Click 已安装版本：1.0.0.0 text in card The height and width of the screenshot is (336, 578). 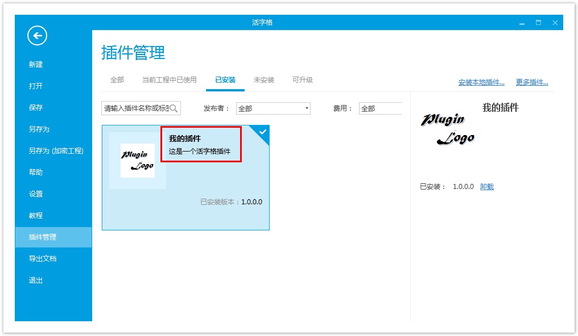231,202
